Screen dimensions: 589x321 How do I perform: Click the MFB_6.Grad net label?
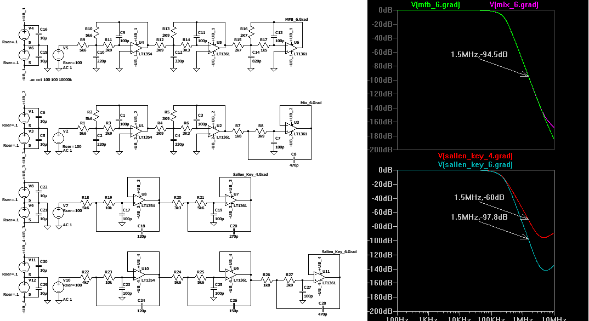tap(296, 20)
